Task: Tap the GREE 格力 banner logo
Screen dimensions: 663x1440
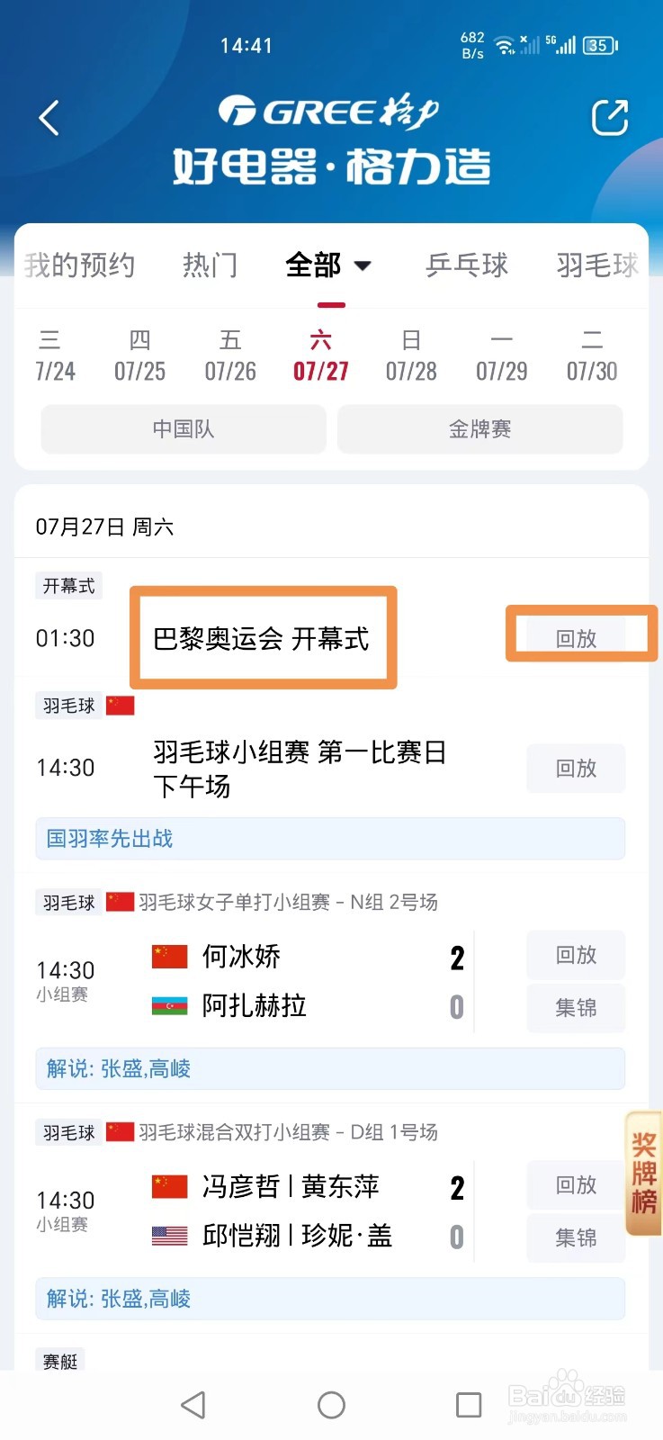Action: [x=329, y=112]
